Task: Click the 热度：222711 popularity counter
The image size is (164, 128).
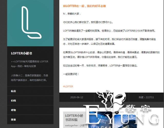Action: point(146,97)
